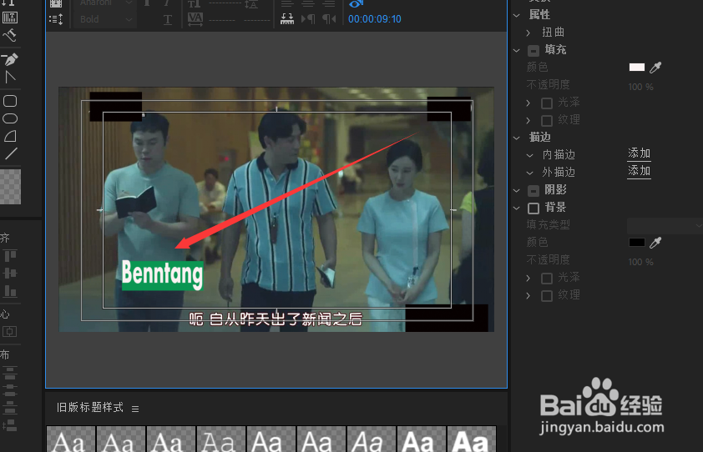Viewport: 703px width, 452px height.
Task: Select the convert anchor point tool
Action: (10, 77)
